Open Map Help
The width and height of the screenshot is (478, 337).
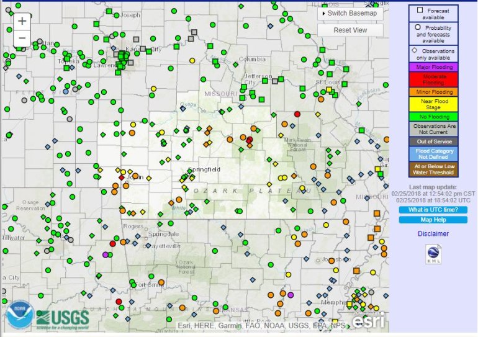[433, 220]
